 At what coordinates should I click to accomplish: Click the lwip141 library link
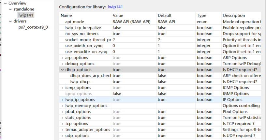tap(115, 7)
